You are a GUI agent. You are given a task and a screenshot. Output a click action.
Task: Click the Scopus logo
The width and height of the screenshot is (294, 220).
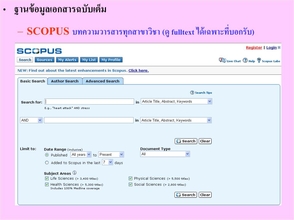pos(39,51)
